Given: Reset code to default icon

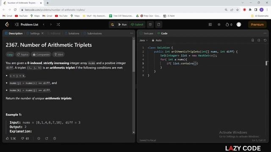Looking at the screenshot, I should [x=265, y=40].
